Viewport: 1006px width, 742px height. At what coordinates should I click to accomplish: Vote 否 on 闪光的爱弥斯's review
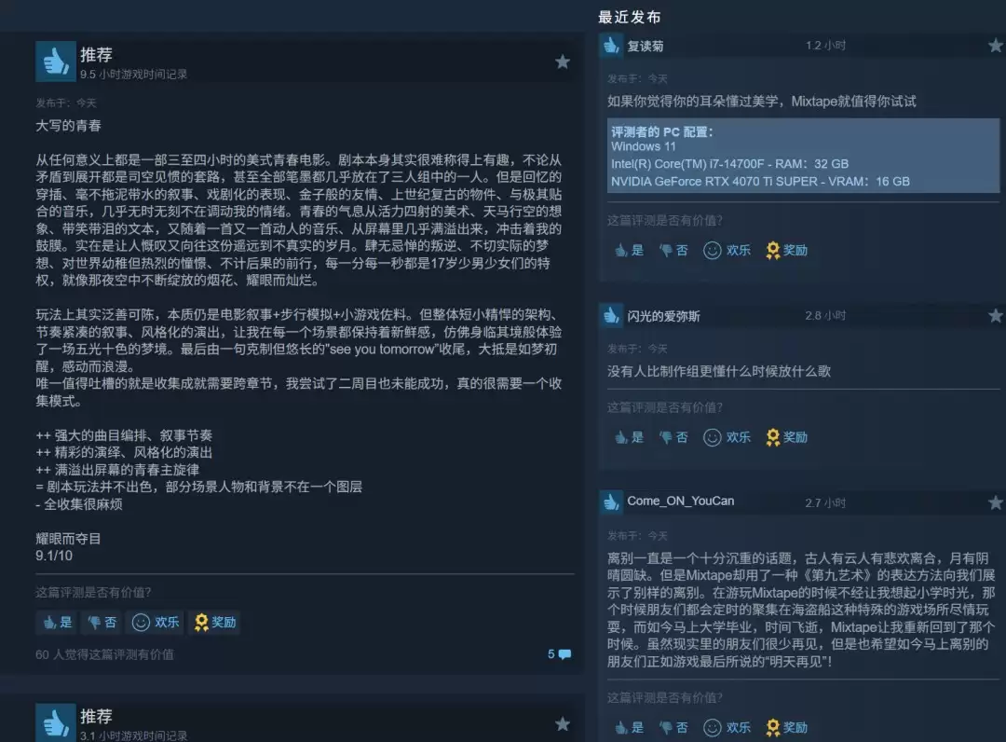(673, 437)
